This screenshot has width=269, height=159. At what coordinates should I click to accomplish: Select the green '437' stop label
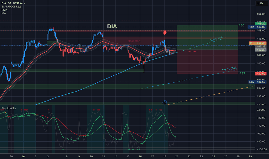click(x=242, y=73)
